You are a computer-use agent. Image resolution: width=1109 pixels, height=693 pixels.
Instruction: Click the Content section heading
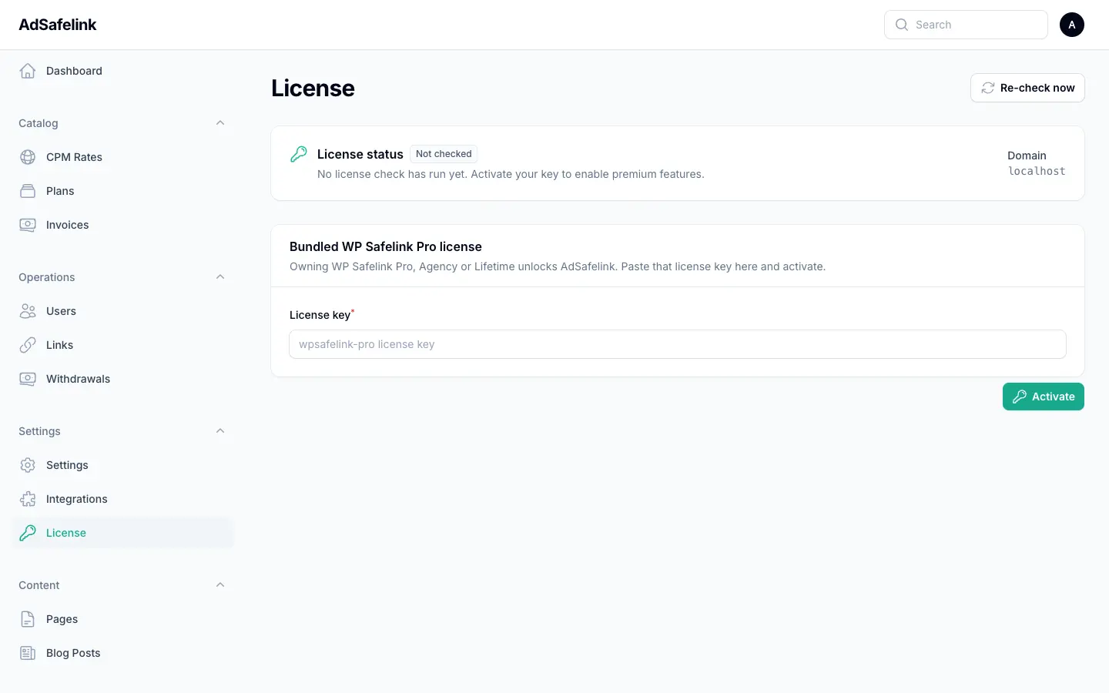coord(39,585)
